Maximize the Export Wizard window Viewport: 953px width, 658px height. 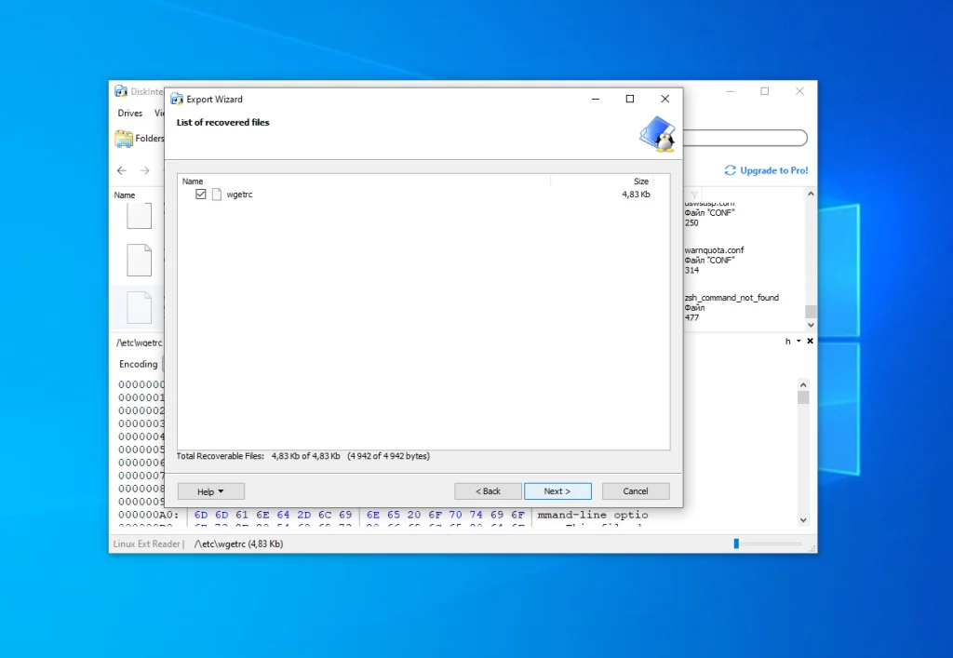pyautogui.click(x=630, y=99)
